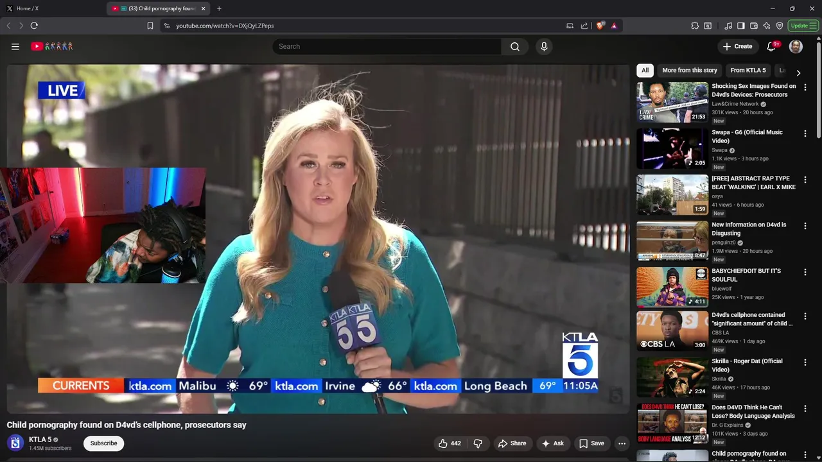Dislike the video with thumbs down

[x=478, y=443]
